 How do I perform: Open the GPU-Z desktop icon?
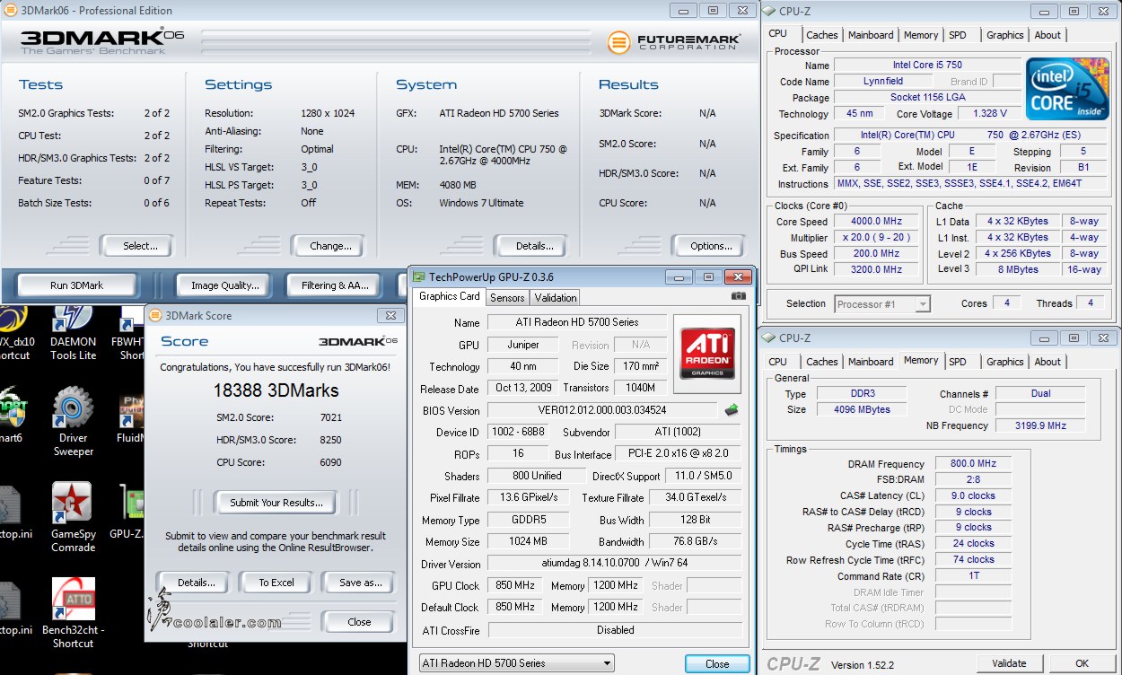(132, 512)
